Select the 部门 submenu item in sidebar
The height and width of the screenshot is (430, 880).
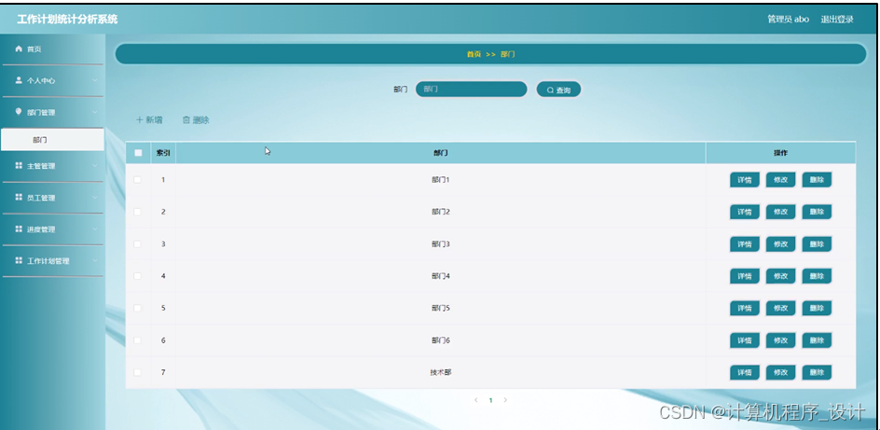[53, 140]
